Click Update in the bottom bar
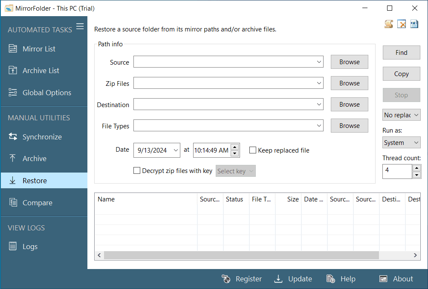Image resolution: width=428 pixels, height=289 pixels. click(293, 279)
